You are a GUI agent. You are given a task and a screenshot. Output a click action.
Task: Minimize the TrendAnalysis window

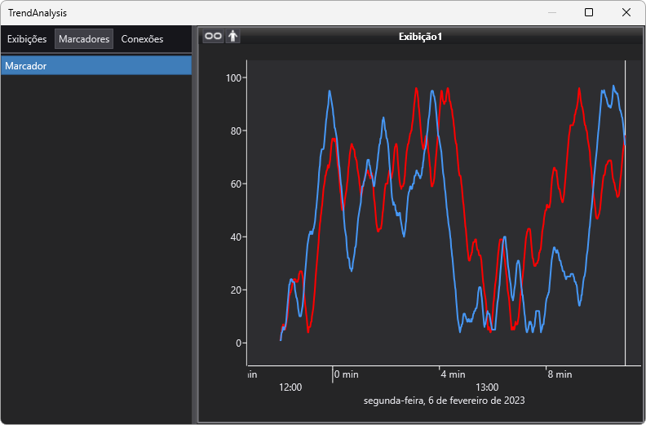(x=552, y=12)
